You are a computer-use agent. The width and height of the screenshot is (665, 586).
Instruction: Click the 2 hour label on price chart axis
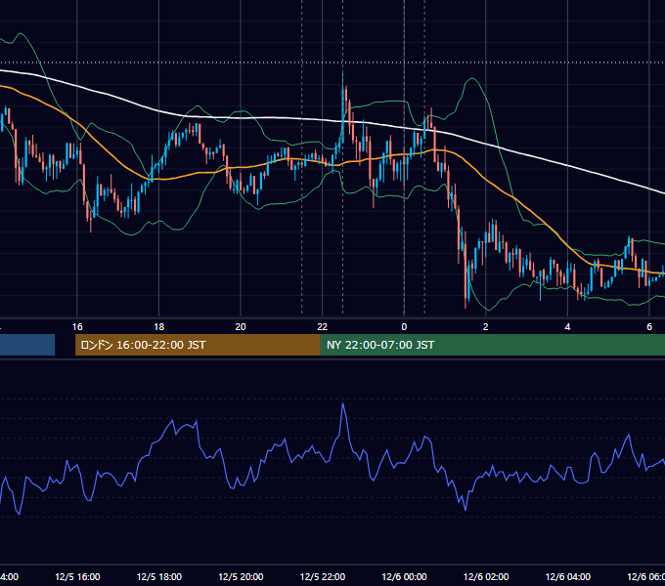486,327
